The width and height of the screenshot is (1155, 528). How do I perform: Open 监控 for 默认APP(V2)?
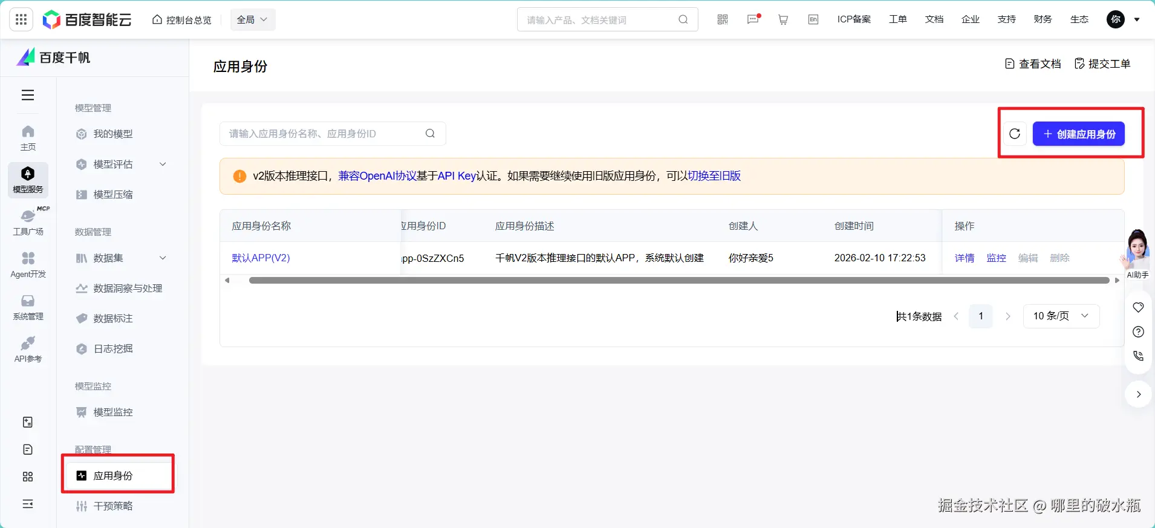[997, 258]
